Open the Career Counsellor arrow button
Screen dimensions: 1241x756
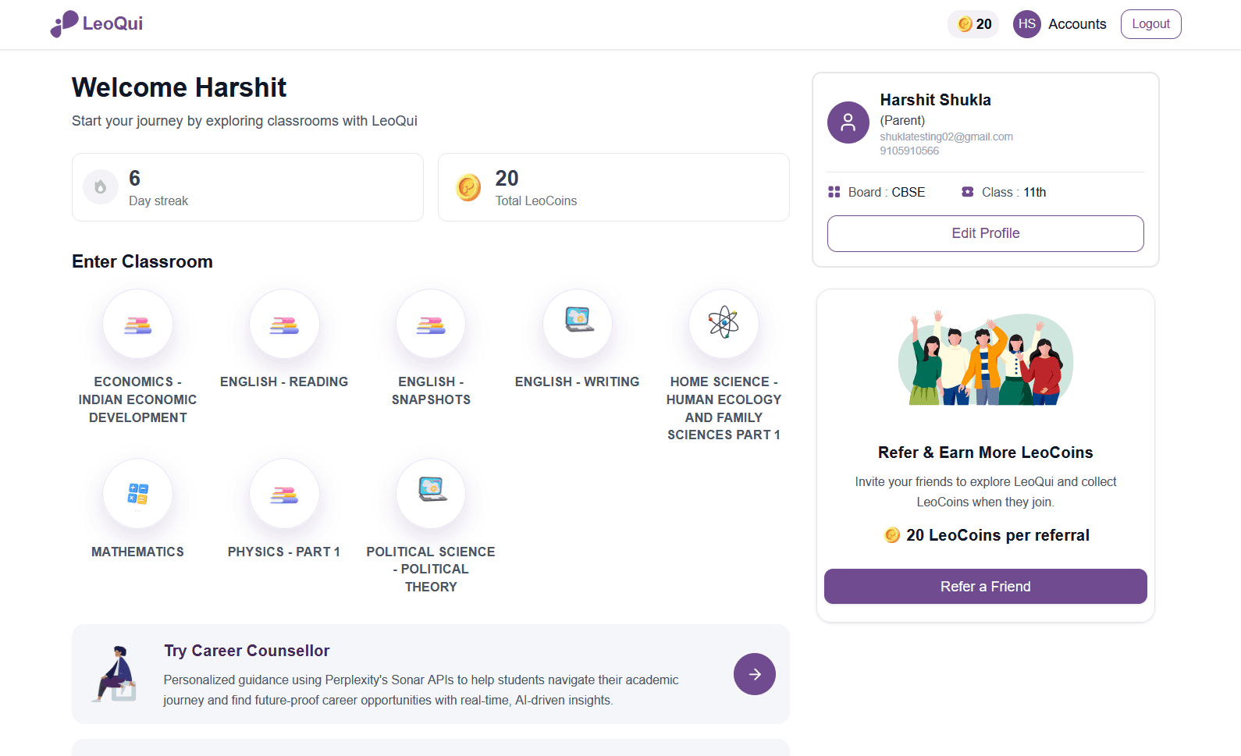754,673
